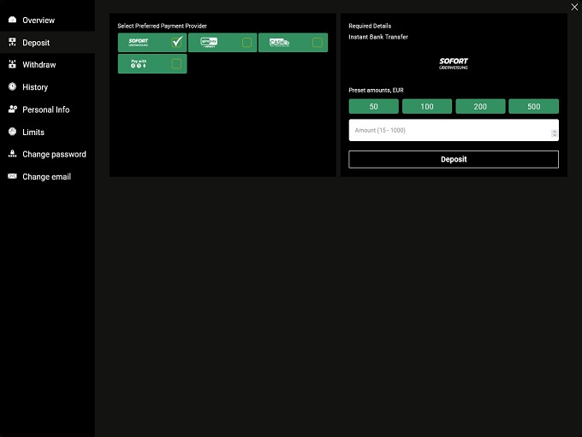
Task: Uncheck the Sofort provider checkbox
Action: click(x=177, y=42)
